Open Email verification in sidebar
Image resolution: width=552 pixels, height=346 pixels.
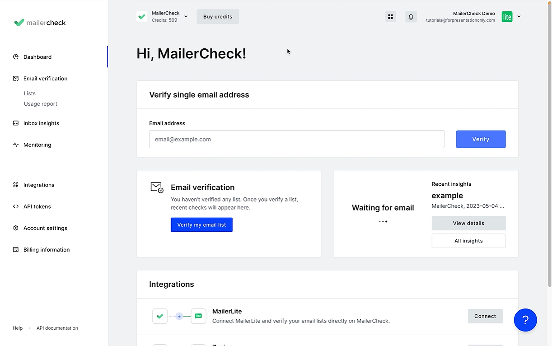[x=45, y=79]
